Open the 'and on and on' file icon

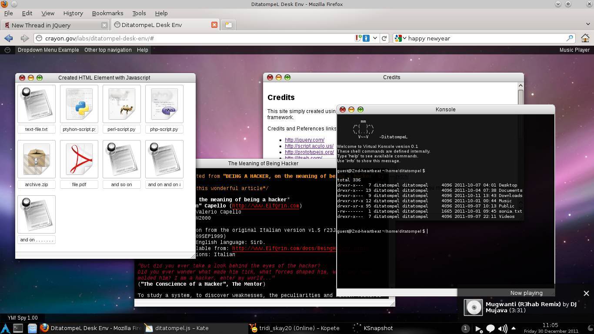(164, 160)
